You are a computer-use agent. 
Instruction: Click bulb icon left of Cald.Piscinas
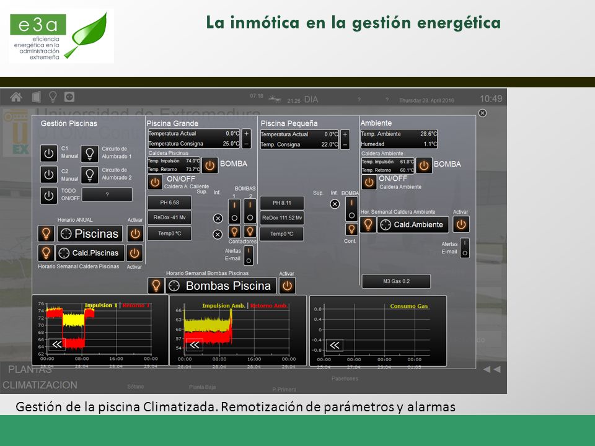46,253
